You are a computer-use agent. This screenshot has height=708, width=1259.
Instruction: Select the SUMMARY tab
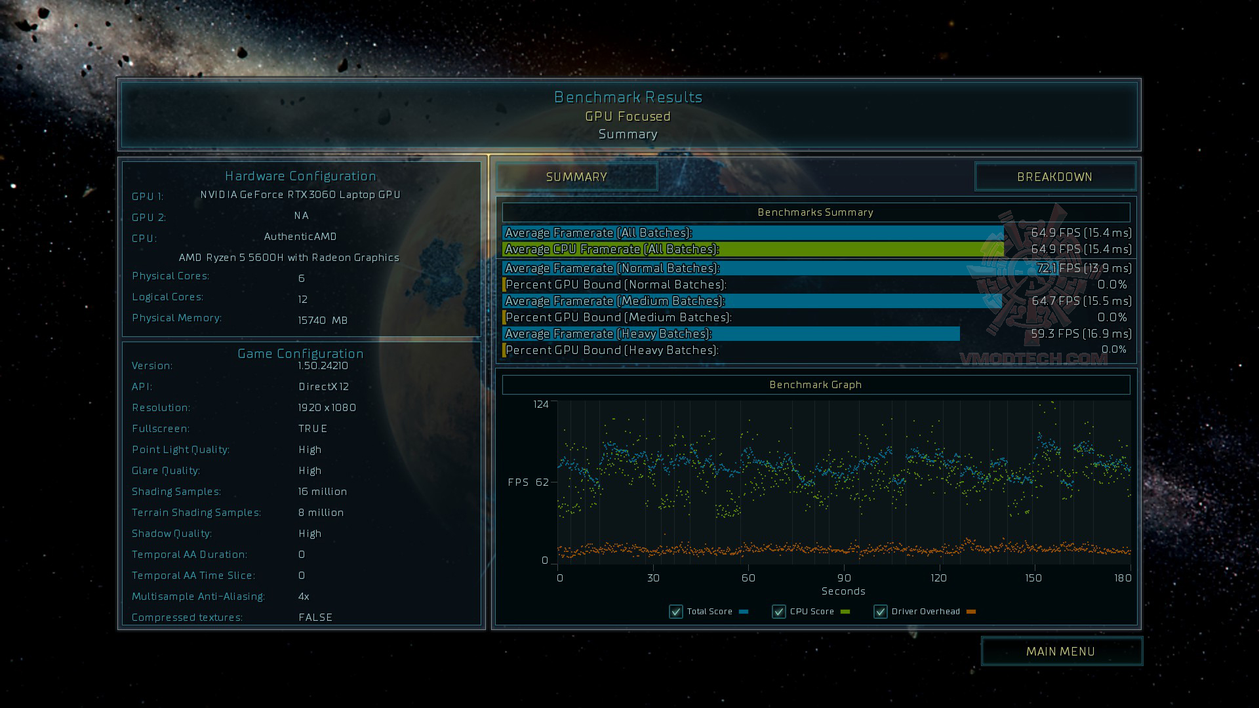click(x=576, y=177)
